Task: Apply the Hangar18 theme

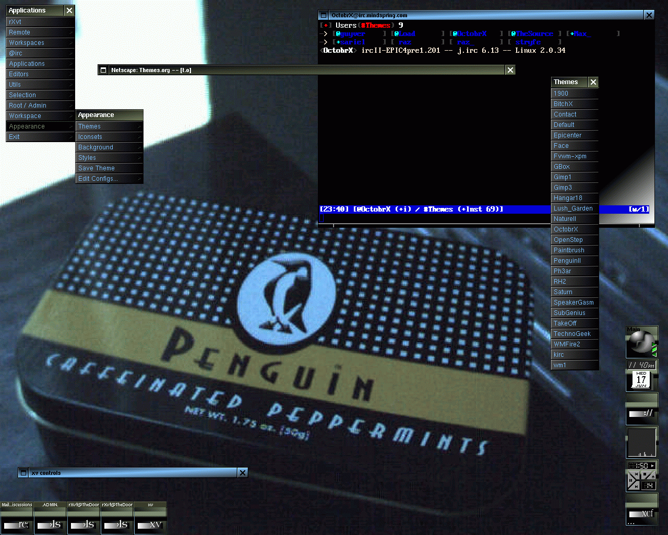Action: point(575,198)
